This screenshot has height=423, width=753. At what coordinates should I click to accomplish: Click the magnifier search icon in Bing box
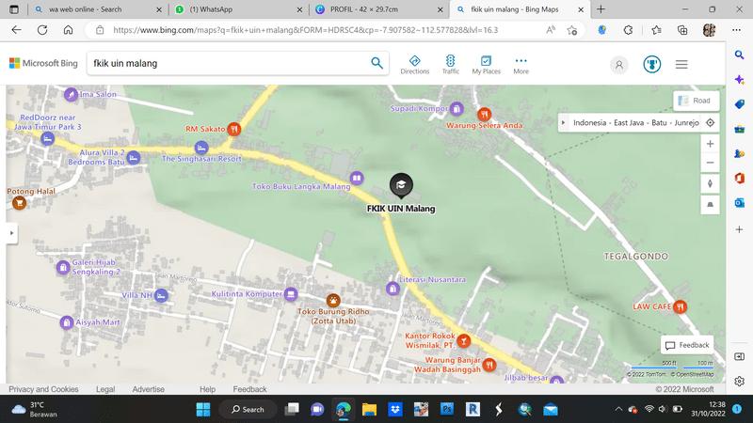click(x=377, y=63)
